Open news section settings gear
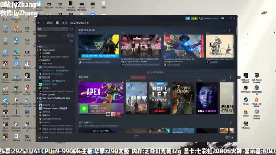276x155 pixels. [x=93, y=30]
